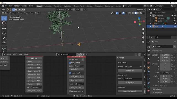Screen dimensions: 177x99
Task: Toggle Collection visibility eye
Action: 175,15
